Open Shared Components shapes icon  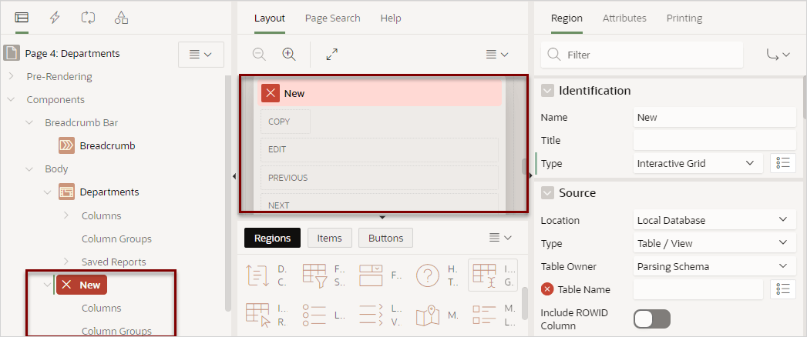tap(122, 18)
